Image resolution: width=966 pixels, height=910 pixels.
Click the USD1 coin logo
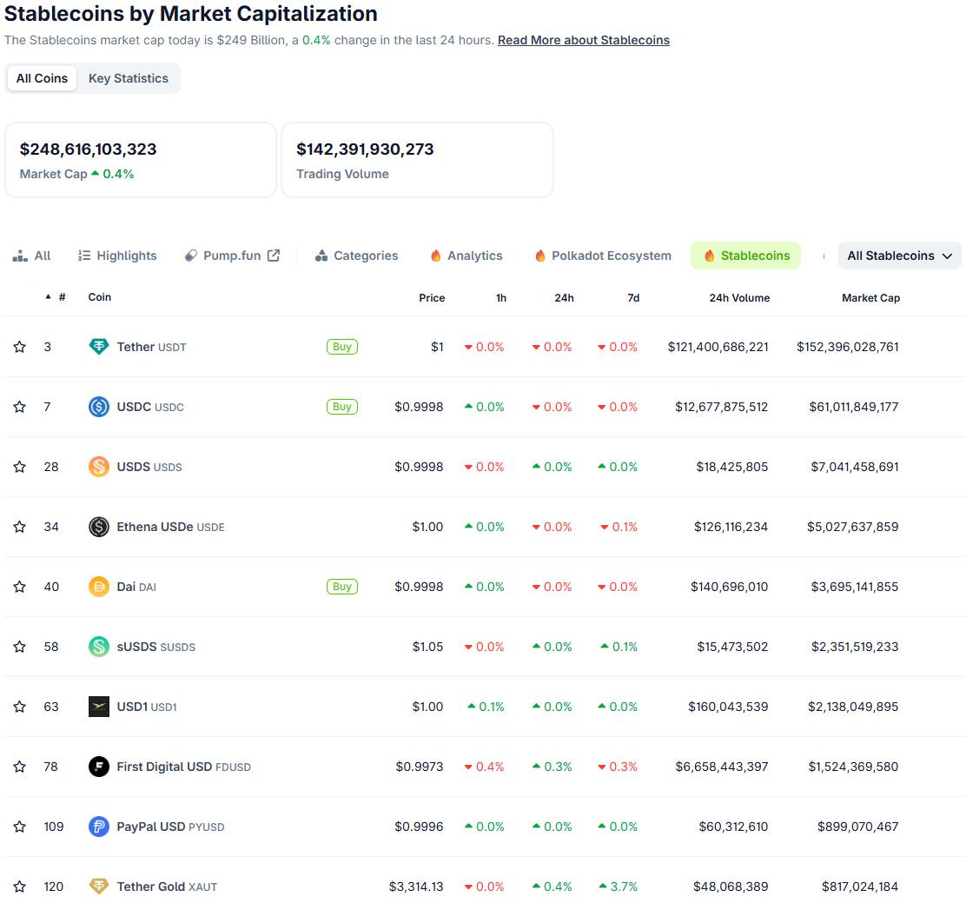click(98, 707)
